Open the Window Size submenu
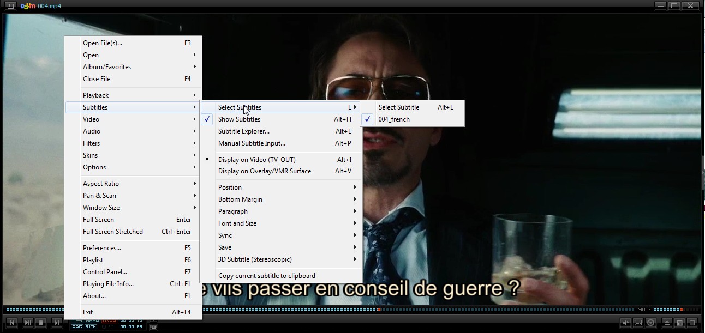Screen dimensions: 705x333 [x=133, y=208]
